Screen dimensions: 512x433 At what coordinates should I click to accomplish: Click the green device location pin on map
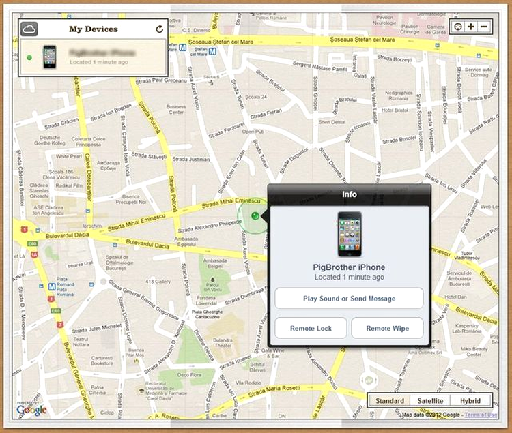255,215
